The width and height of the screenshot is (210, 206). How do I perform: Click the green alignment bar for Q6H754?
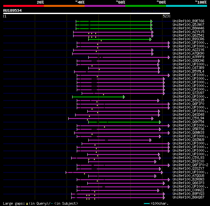(124, 122)
